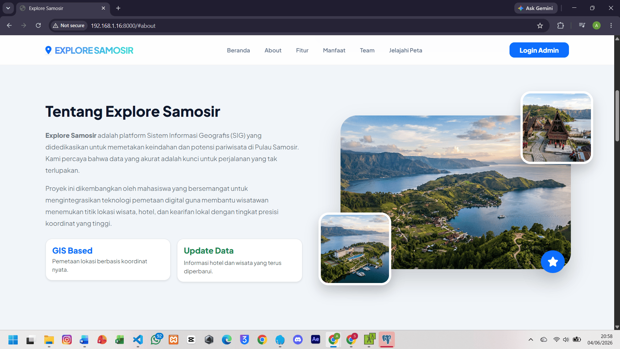Go forward in browser history

[24, 26]
